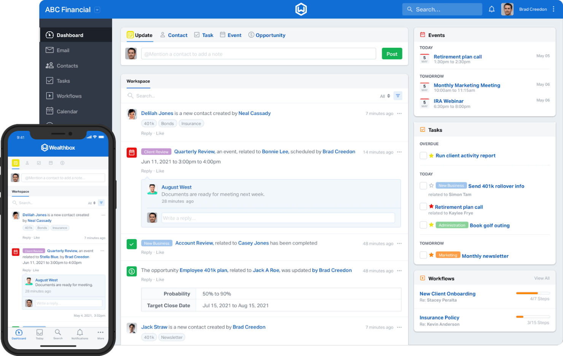This screenshot has height=356, width=563.
Task: Click the red calendar icon for Quarterly Review
Action: (132, 152)
